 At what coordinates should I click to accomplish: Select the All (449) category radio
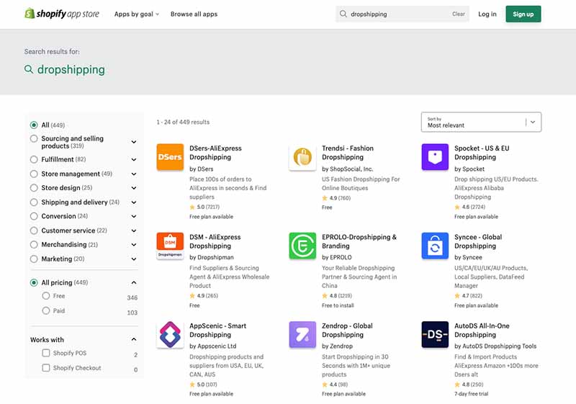34,125
